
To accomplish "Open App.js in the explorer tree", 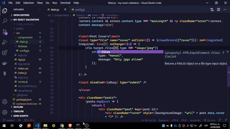I will tap(22, 59).
